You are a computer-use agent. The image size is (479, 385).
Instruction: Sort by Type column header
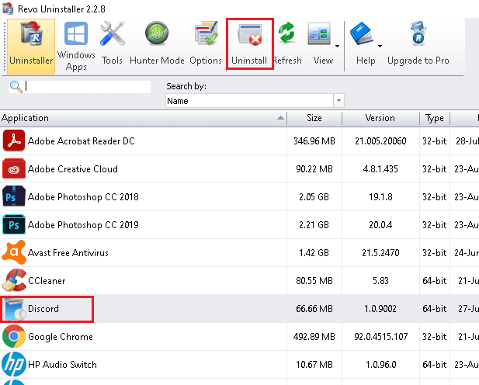tap(434, 118)
